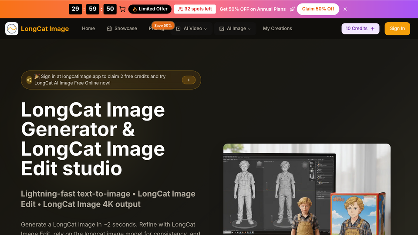Expand the AI Video dropdown menu
The height and width of the screenshot is (235, 418).
[x=192, y=29]
